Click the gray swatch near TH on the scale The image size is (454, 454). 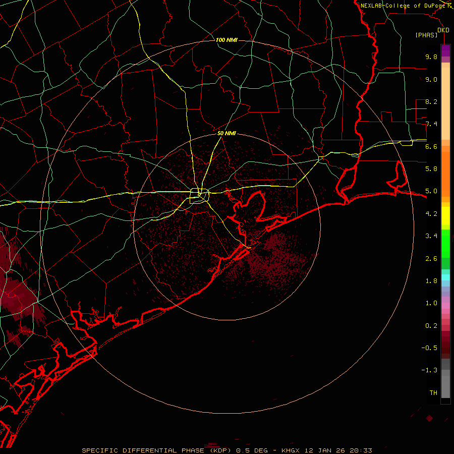pyautogui.click(x=445, y=386)
